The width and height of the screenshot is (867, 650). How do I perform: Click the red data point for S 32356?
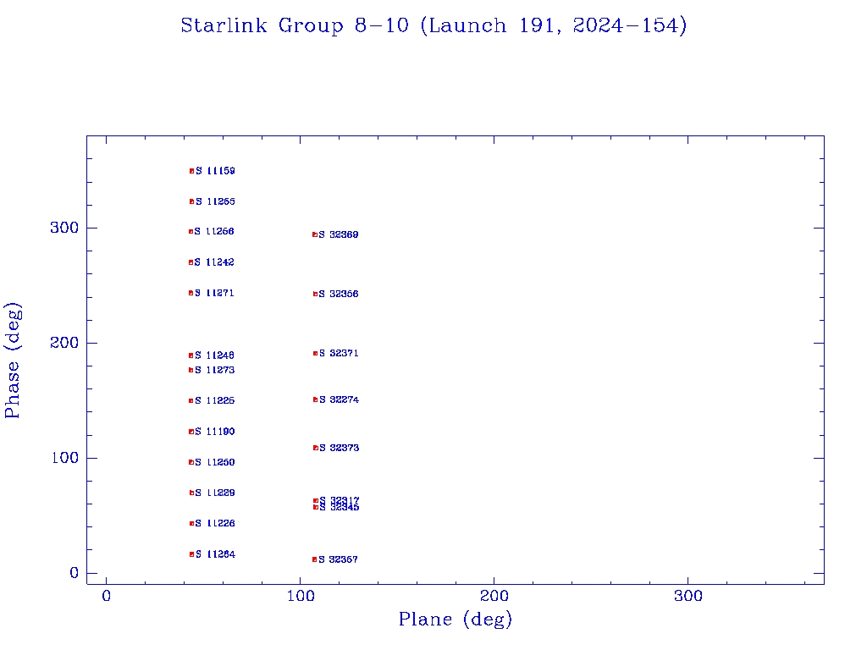point(315,294)
